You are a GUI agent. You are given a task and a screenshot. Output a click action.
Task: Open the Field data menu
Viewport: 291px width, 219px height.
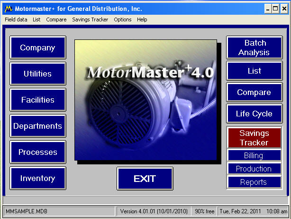[16, 19]
